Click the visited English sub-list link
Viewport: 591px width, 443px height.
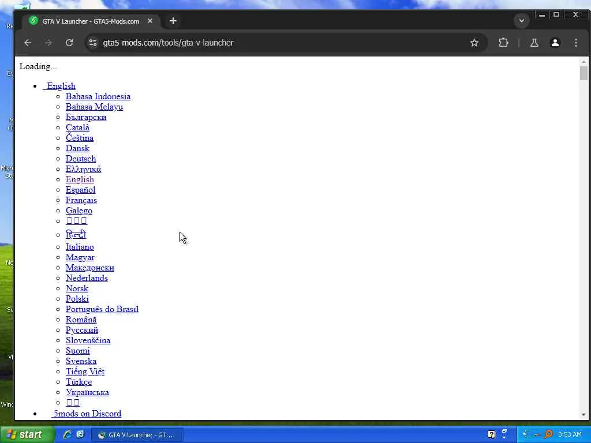click(x=80, y=180)
